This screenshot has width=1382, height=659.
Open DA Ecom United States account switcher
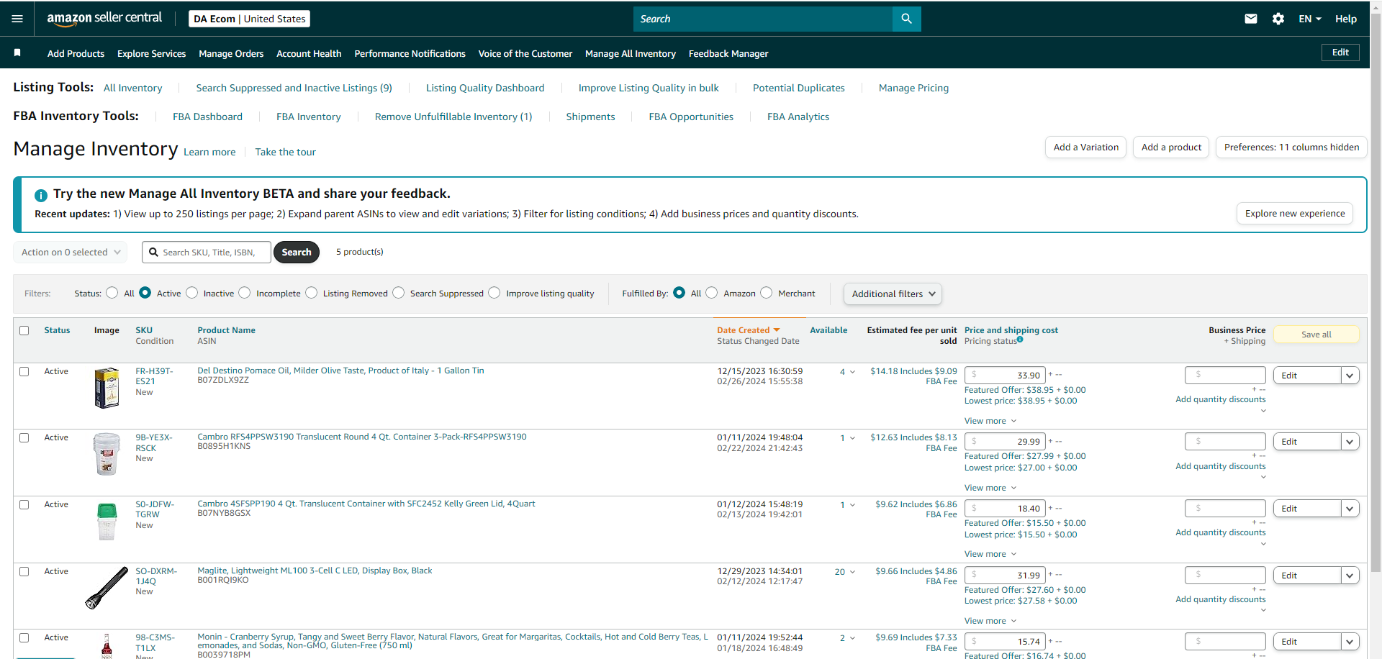coord(249,19)
